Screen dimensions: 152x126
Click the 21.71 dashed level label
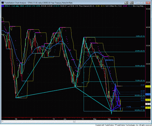(x=142, y=93)
